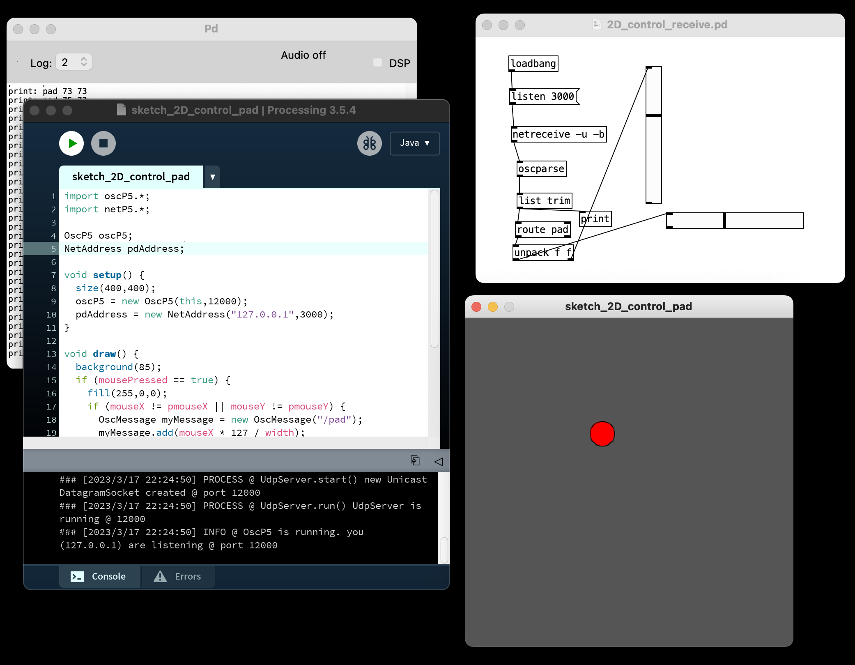The height and width of the screenshot is (665, 855).
Task: Click the horizontal slider in Pd patch
Action: [x=735, y=221]
